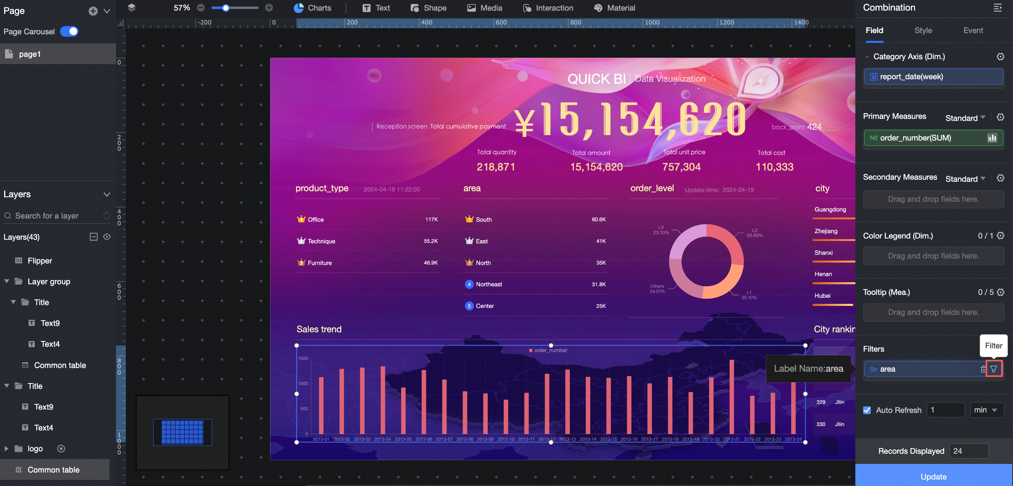The width and height of the screenshot is (1013, 486).
Task: Open the min unit dropdown
Action: point(986,410)
